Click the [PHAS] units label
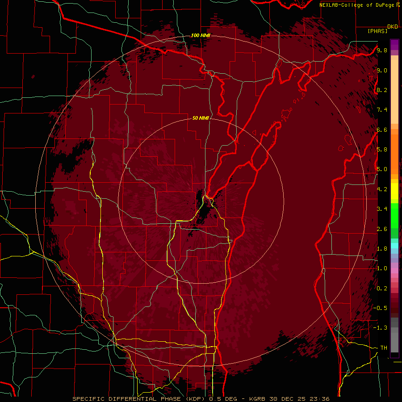Viewport: 402px width, 402px height. 377,31
